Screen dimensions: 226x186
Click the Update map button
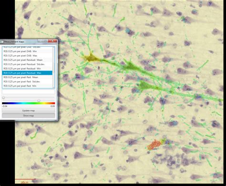pos(29,110)
